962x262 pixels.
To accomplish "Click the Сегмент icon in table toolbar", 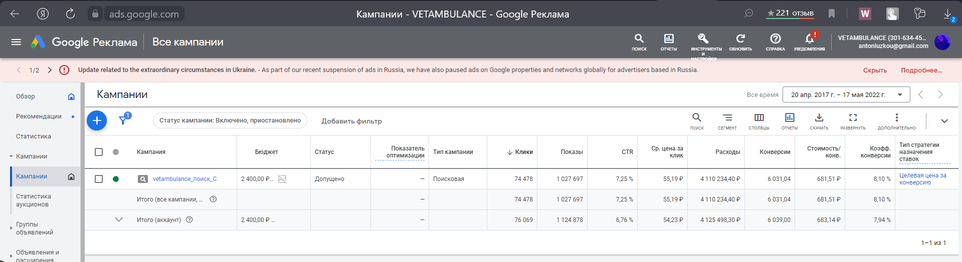I will pos(727,118).
